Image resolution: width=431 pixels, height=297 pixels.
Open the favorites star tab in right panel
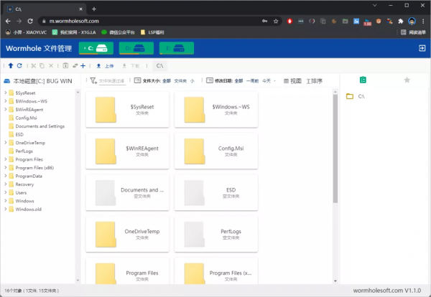click(x=407, y=80)
